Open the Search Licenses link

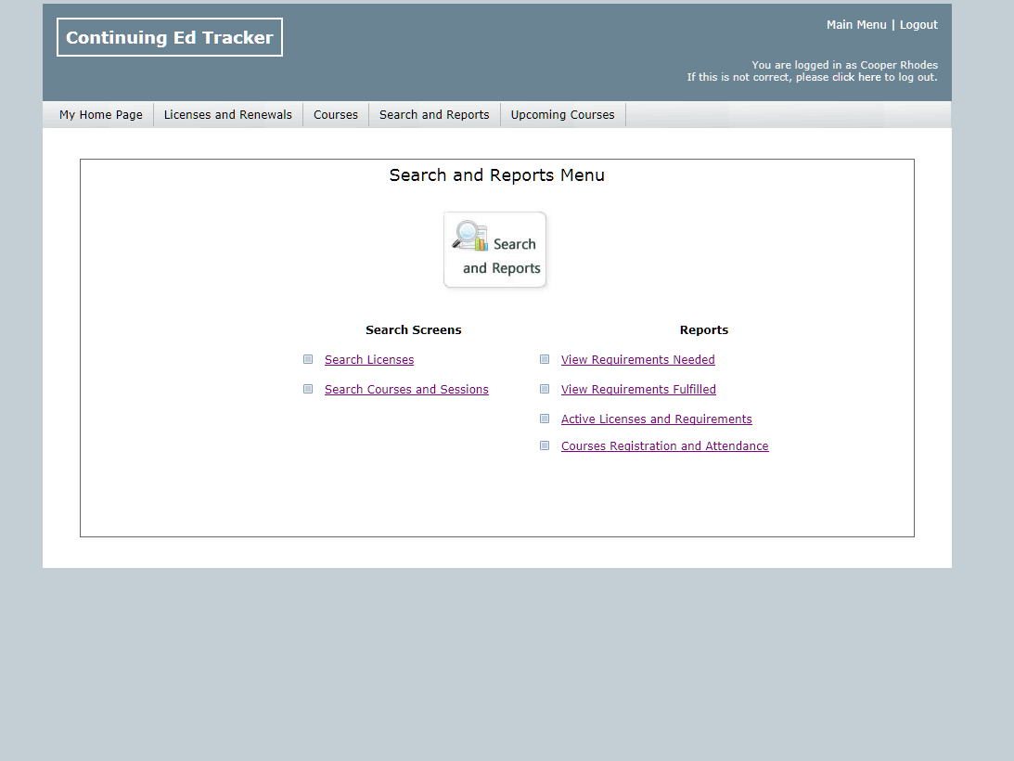click(x=369, y=360)
